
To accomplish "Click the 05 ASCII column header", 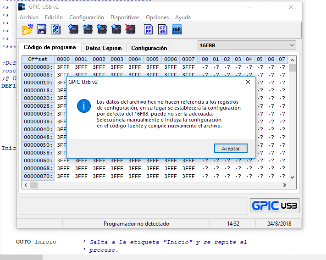I will pyautogui.click(x=260, y=59).
